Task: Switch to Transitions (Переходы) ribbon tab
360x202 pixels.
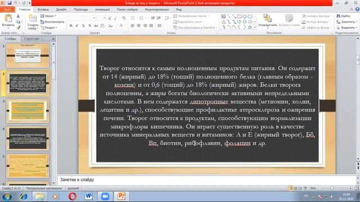Action: (x=81, y=10)
